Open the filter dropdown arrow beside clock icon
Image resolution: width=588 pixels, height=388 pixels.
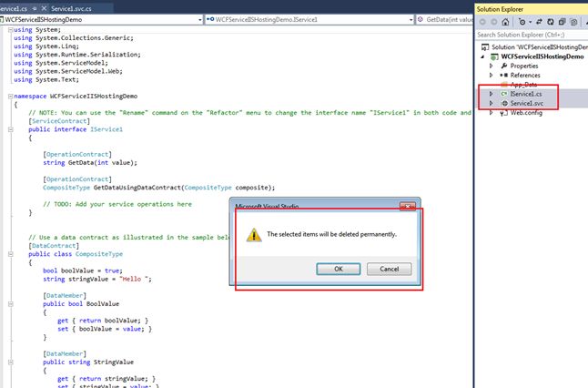[530, 22]
